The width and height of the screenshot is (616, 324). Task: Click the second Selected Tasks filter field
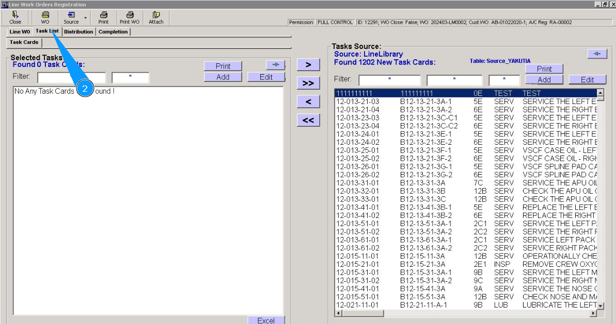click(131, 78)
